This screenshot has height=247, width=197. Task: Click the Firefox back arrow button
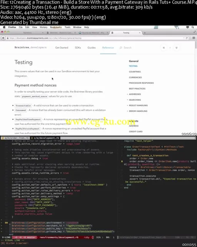point(3,38)
